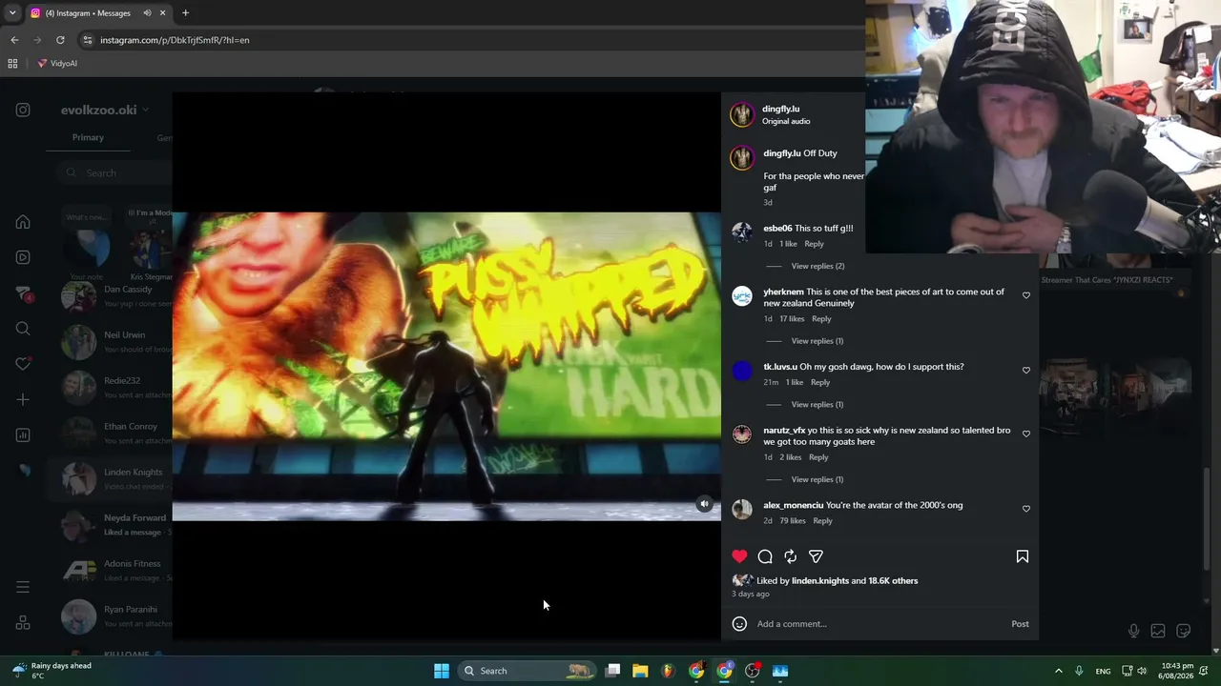Expand View replies under narutz_vfx's comment
The image size is (1221, 686).
click(817, 479)
